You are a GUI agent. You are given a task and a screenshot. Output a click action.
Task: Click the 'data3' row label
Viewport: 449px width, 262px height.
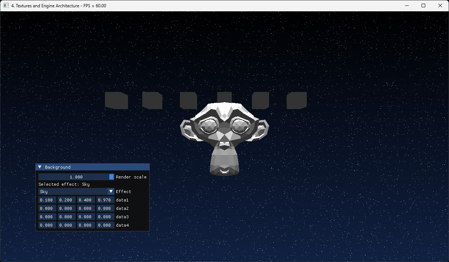122,217
